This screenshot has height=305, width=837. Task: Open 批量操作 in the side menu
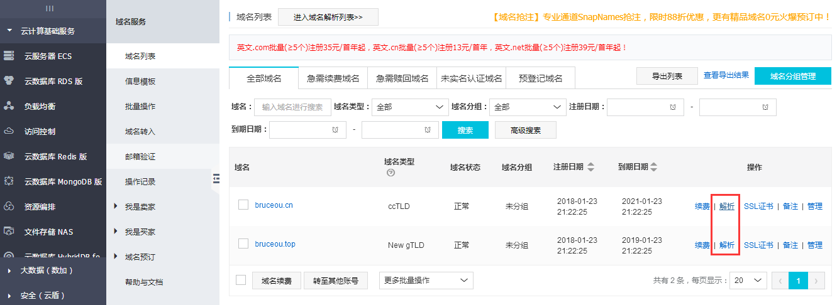click(x=163, y=106)
